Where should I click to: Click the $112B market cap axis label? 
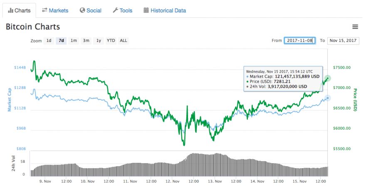click(20, 108)
